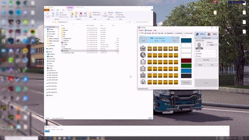Open the Language menu in TS SE Tool

148,30
